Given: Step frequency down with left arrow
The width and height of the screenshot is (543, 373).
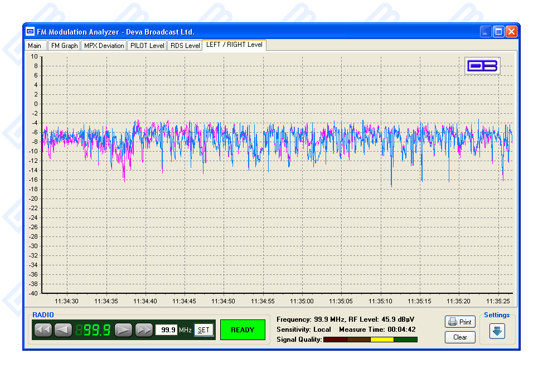Looking at the screenshot, I should [63, 330].
